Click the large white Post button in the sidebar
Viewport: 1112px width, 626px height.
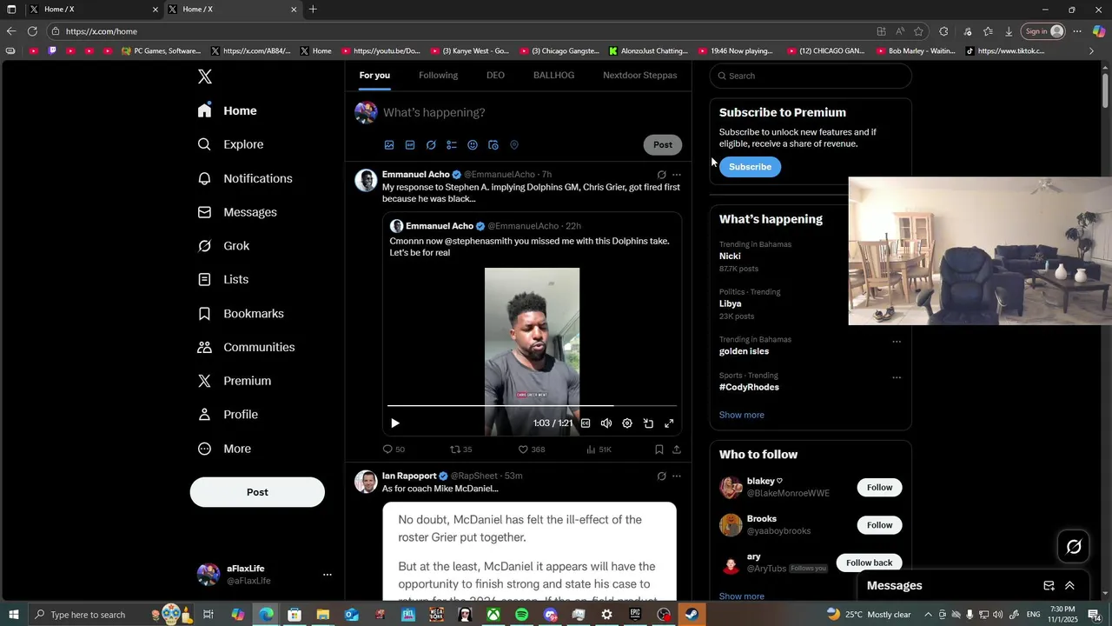tap(257, 492)
